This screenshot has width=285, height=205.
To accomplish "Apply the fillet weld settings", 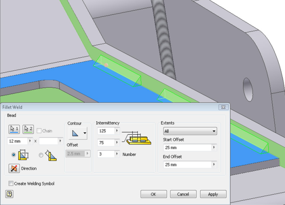I will (x=213, y=194).
